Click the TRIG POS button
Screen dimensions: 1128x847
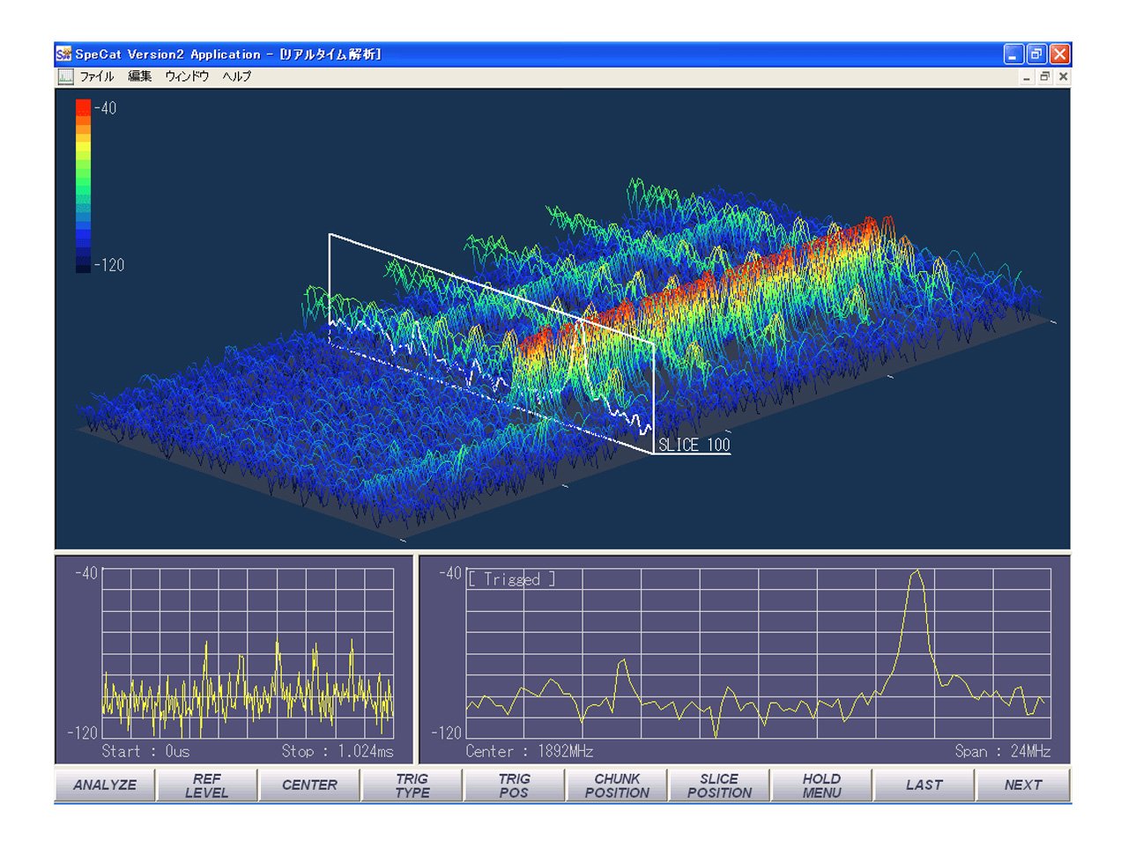click(x=514, y=785)
